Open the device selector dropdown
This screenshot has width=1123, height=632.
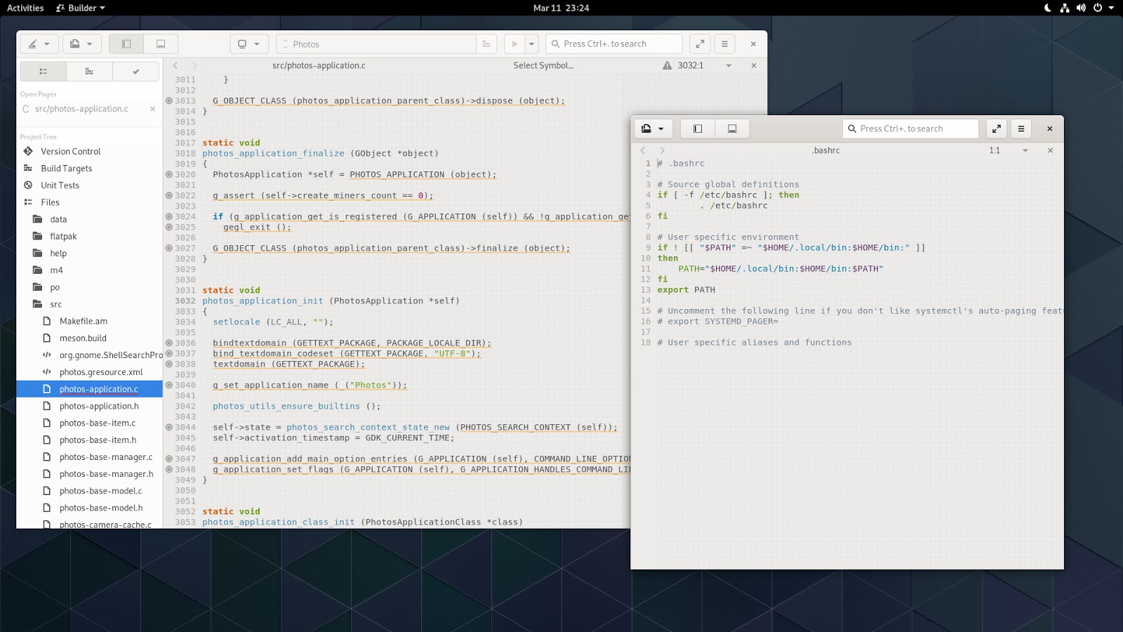249,44
